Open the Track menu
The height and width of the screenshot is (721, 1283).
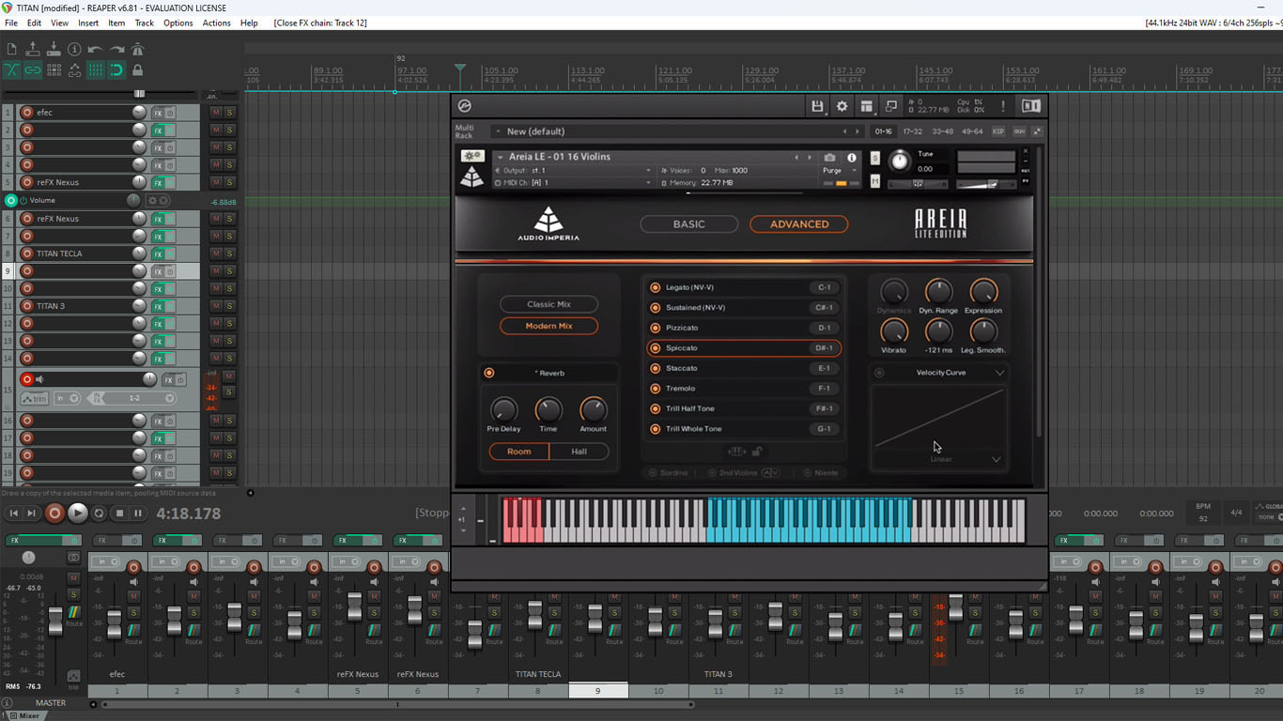tap(145, 23)
